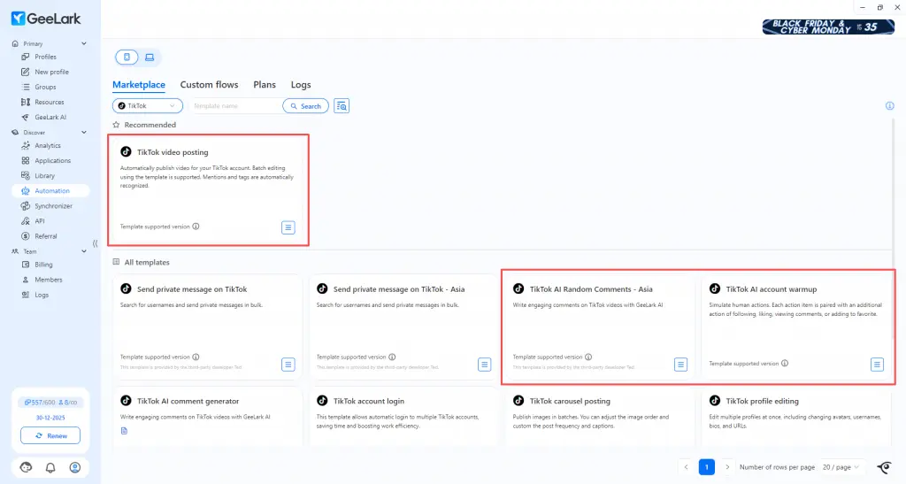906x484 pixels.
Task: Open user account avatar icon
Action: [x=75, y=467]
